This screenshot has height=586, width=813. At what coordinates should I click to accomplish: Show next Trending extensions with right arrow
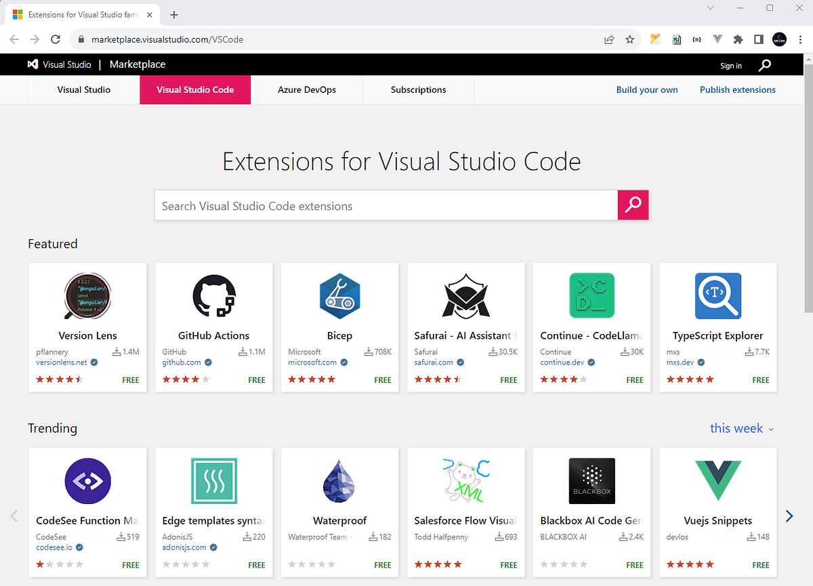pos(789,516)
